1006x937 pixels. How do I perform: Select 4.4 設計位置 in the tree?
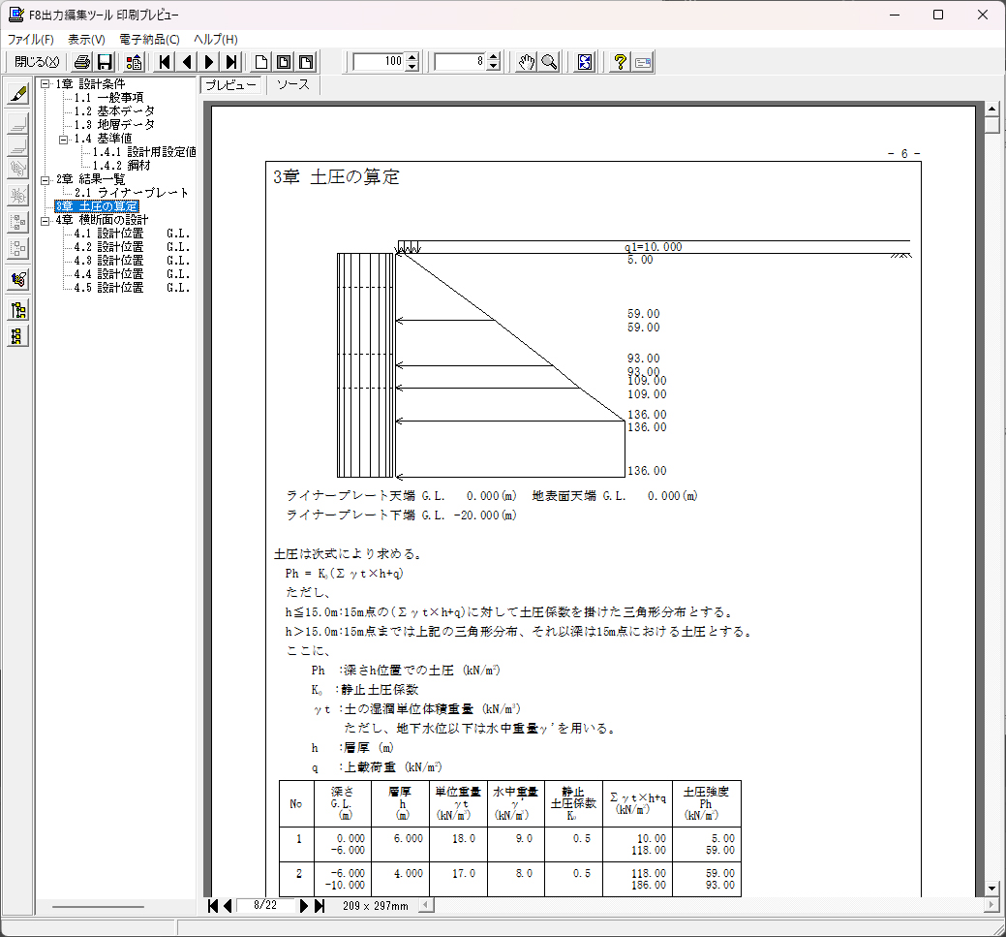[132, 274]
